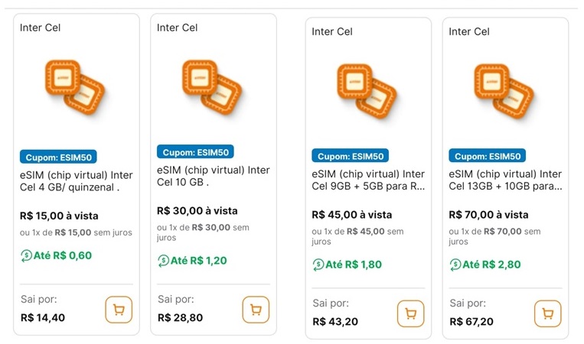Image resolution: width=584 pixels, height=344 pixels.
Task: Click the cashback icon next to R$ 0,60
Action: (x=26, y=255)
